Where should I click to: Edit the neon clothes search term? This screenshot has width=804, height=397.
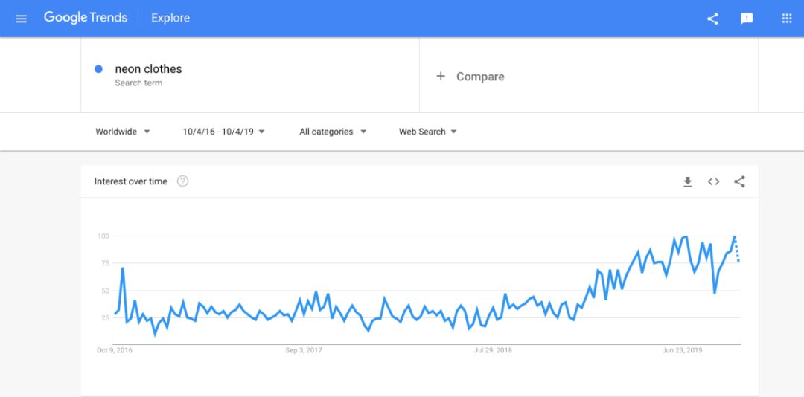[x=148, y=69]
